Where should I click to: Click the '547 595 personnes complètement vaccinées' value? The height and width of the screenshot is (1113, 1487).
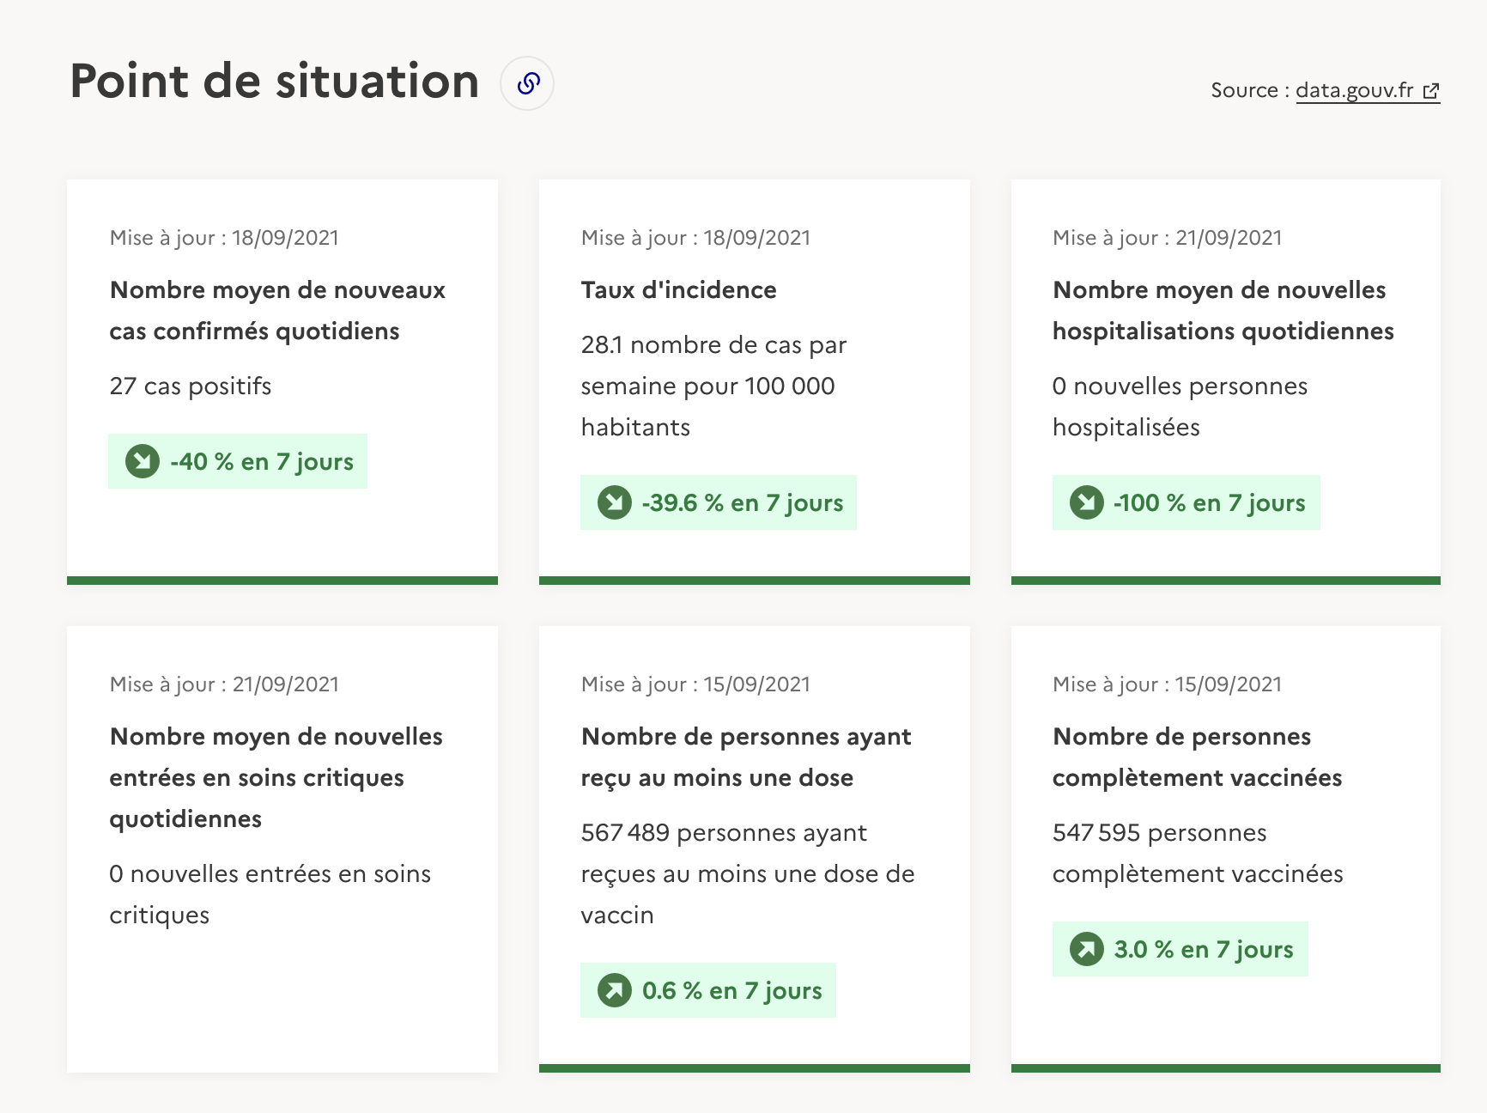[1198, 853]
